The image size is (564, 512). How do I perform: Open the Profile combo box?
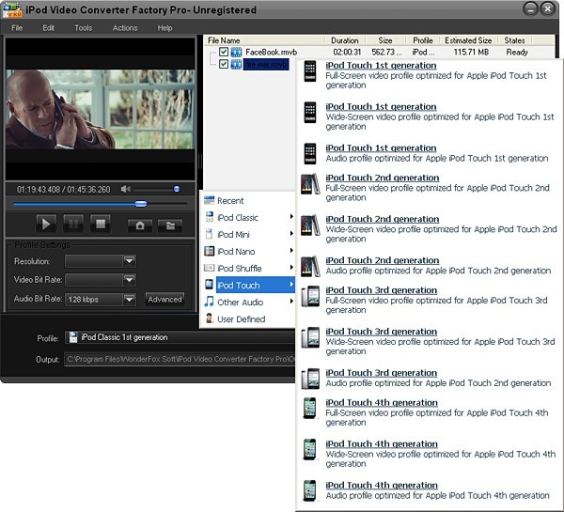click(x=180, y=337)
